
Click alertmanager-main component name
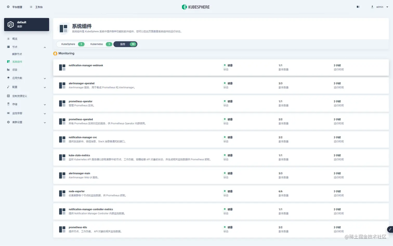[79, 173]
